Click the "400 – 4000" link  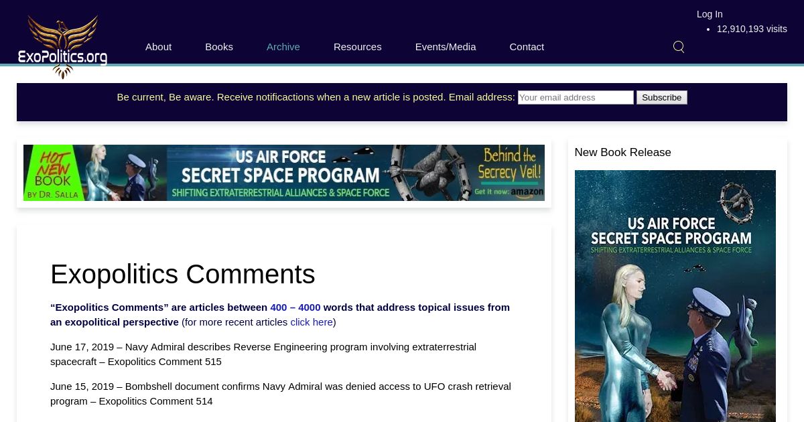point(295,307)
